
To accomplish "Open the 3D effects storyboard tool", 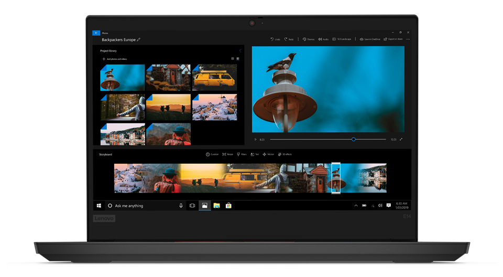I will [285, 155].
